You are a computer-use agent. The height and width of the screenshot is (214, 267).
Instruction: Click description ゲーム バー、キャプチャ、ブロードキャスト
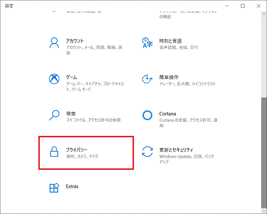[95, 86]
